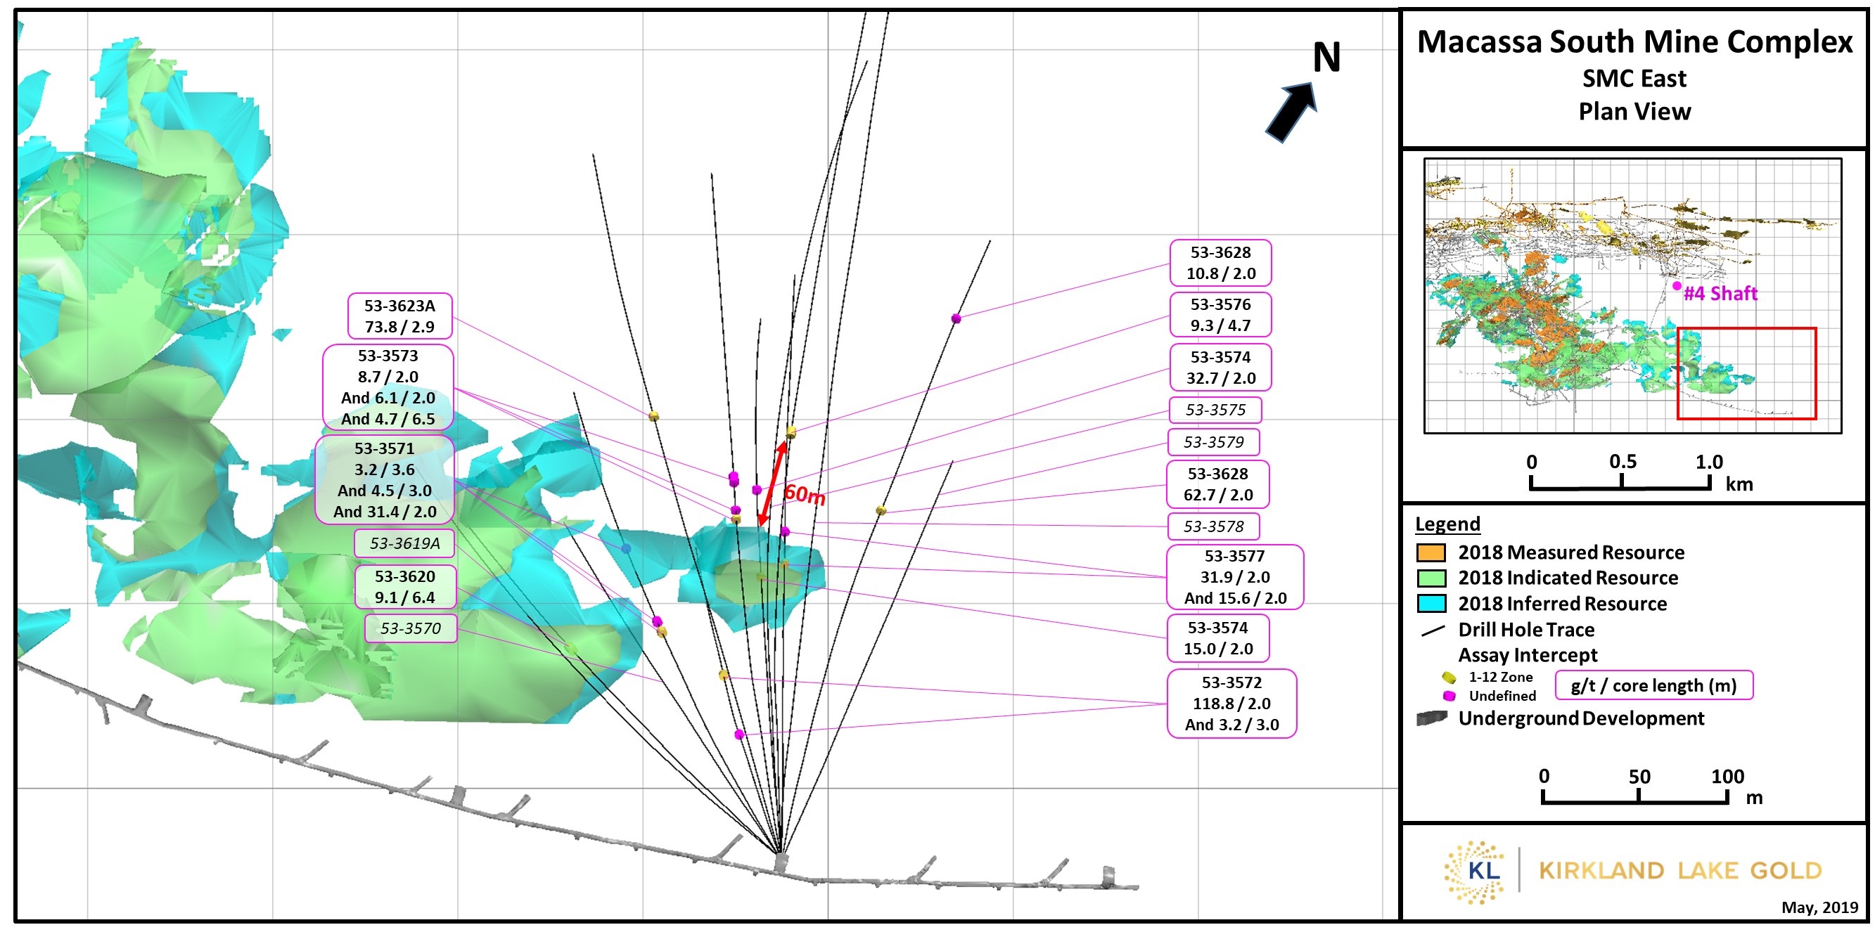Screen dimensions: 1875x932
Task: Select the 53-3574 15.0 / 2.0 label
Action: tap(1217, 639)
